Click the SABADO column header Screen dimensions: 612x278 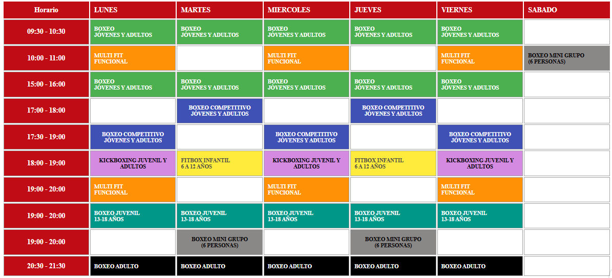[566, 10]
